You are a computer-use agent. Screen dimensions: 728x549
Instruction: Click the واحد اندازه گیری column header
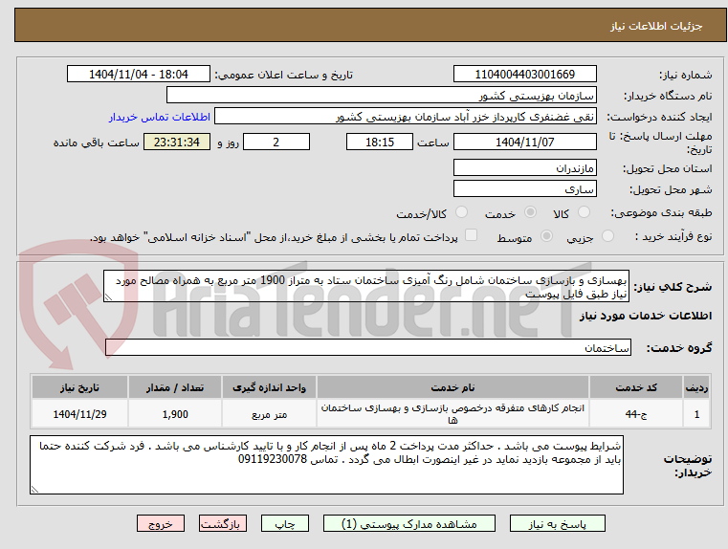coord(269,387)
